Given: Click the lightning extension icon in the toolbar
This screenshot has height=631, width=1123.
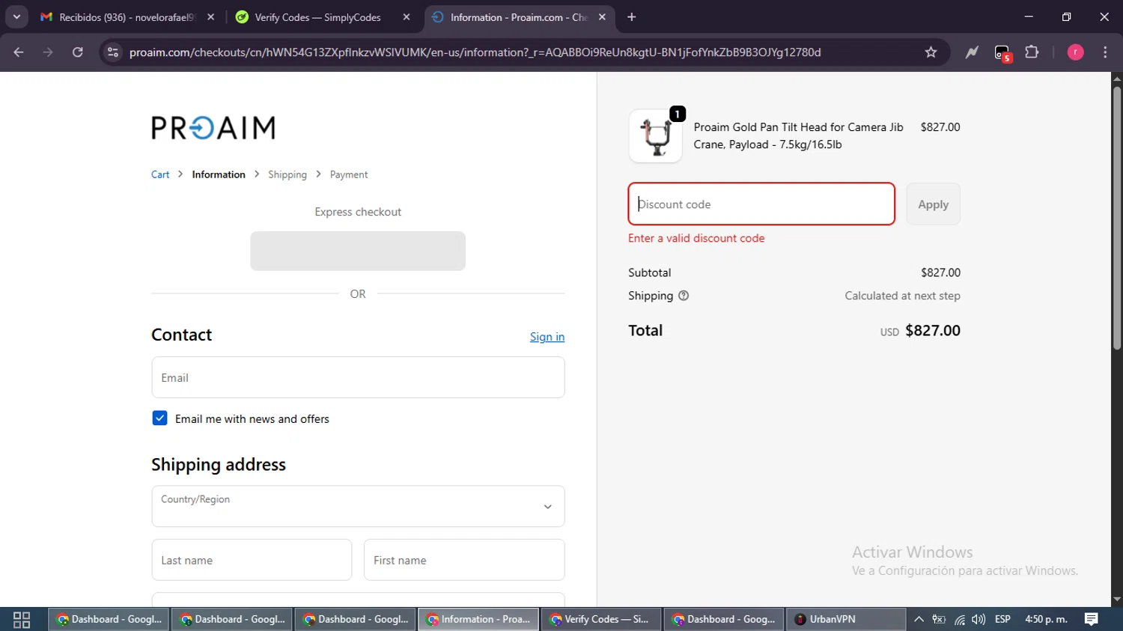Looking at the screenshot, I should 972,52.
